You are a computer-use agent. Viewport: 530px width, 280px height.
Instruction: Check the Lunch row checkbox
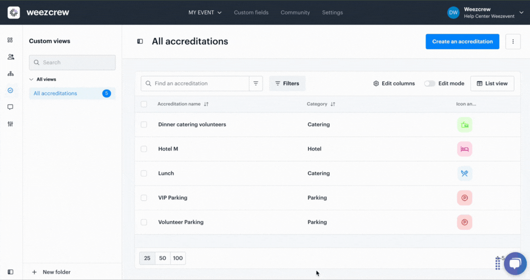[144, 173]
